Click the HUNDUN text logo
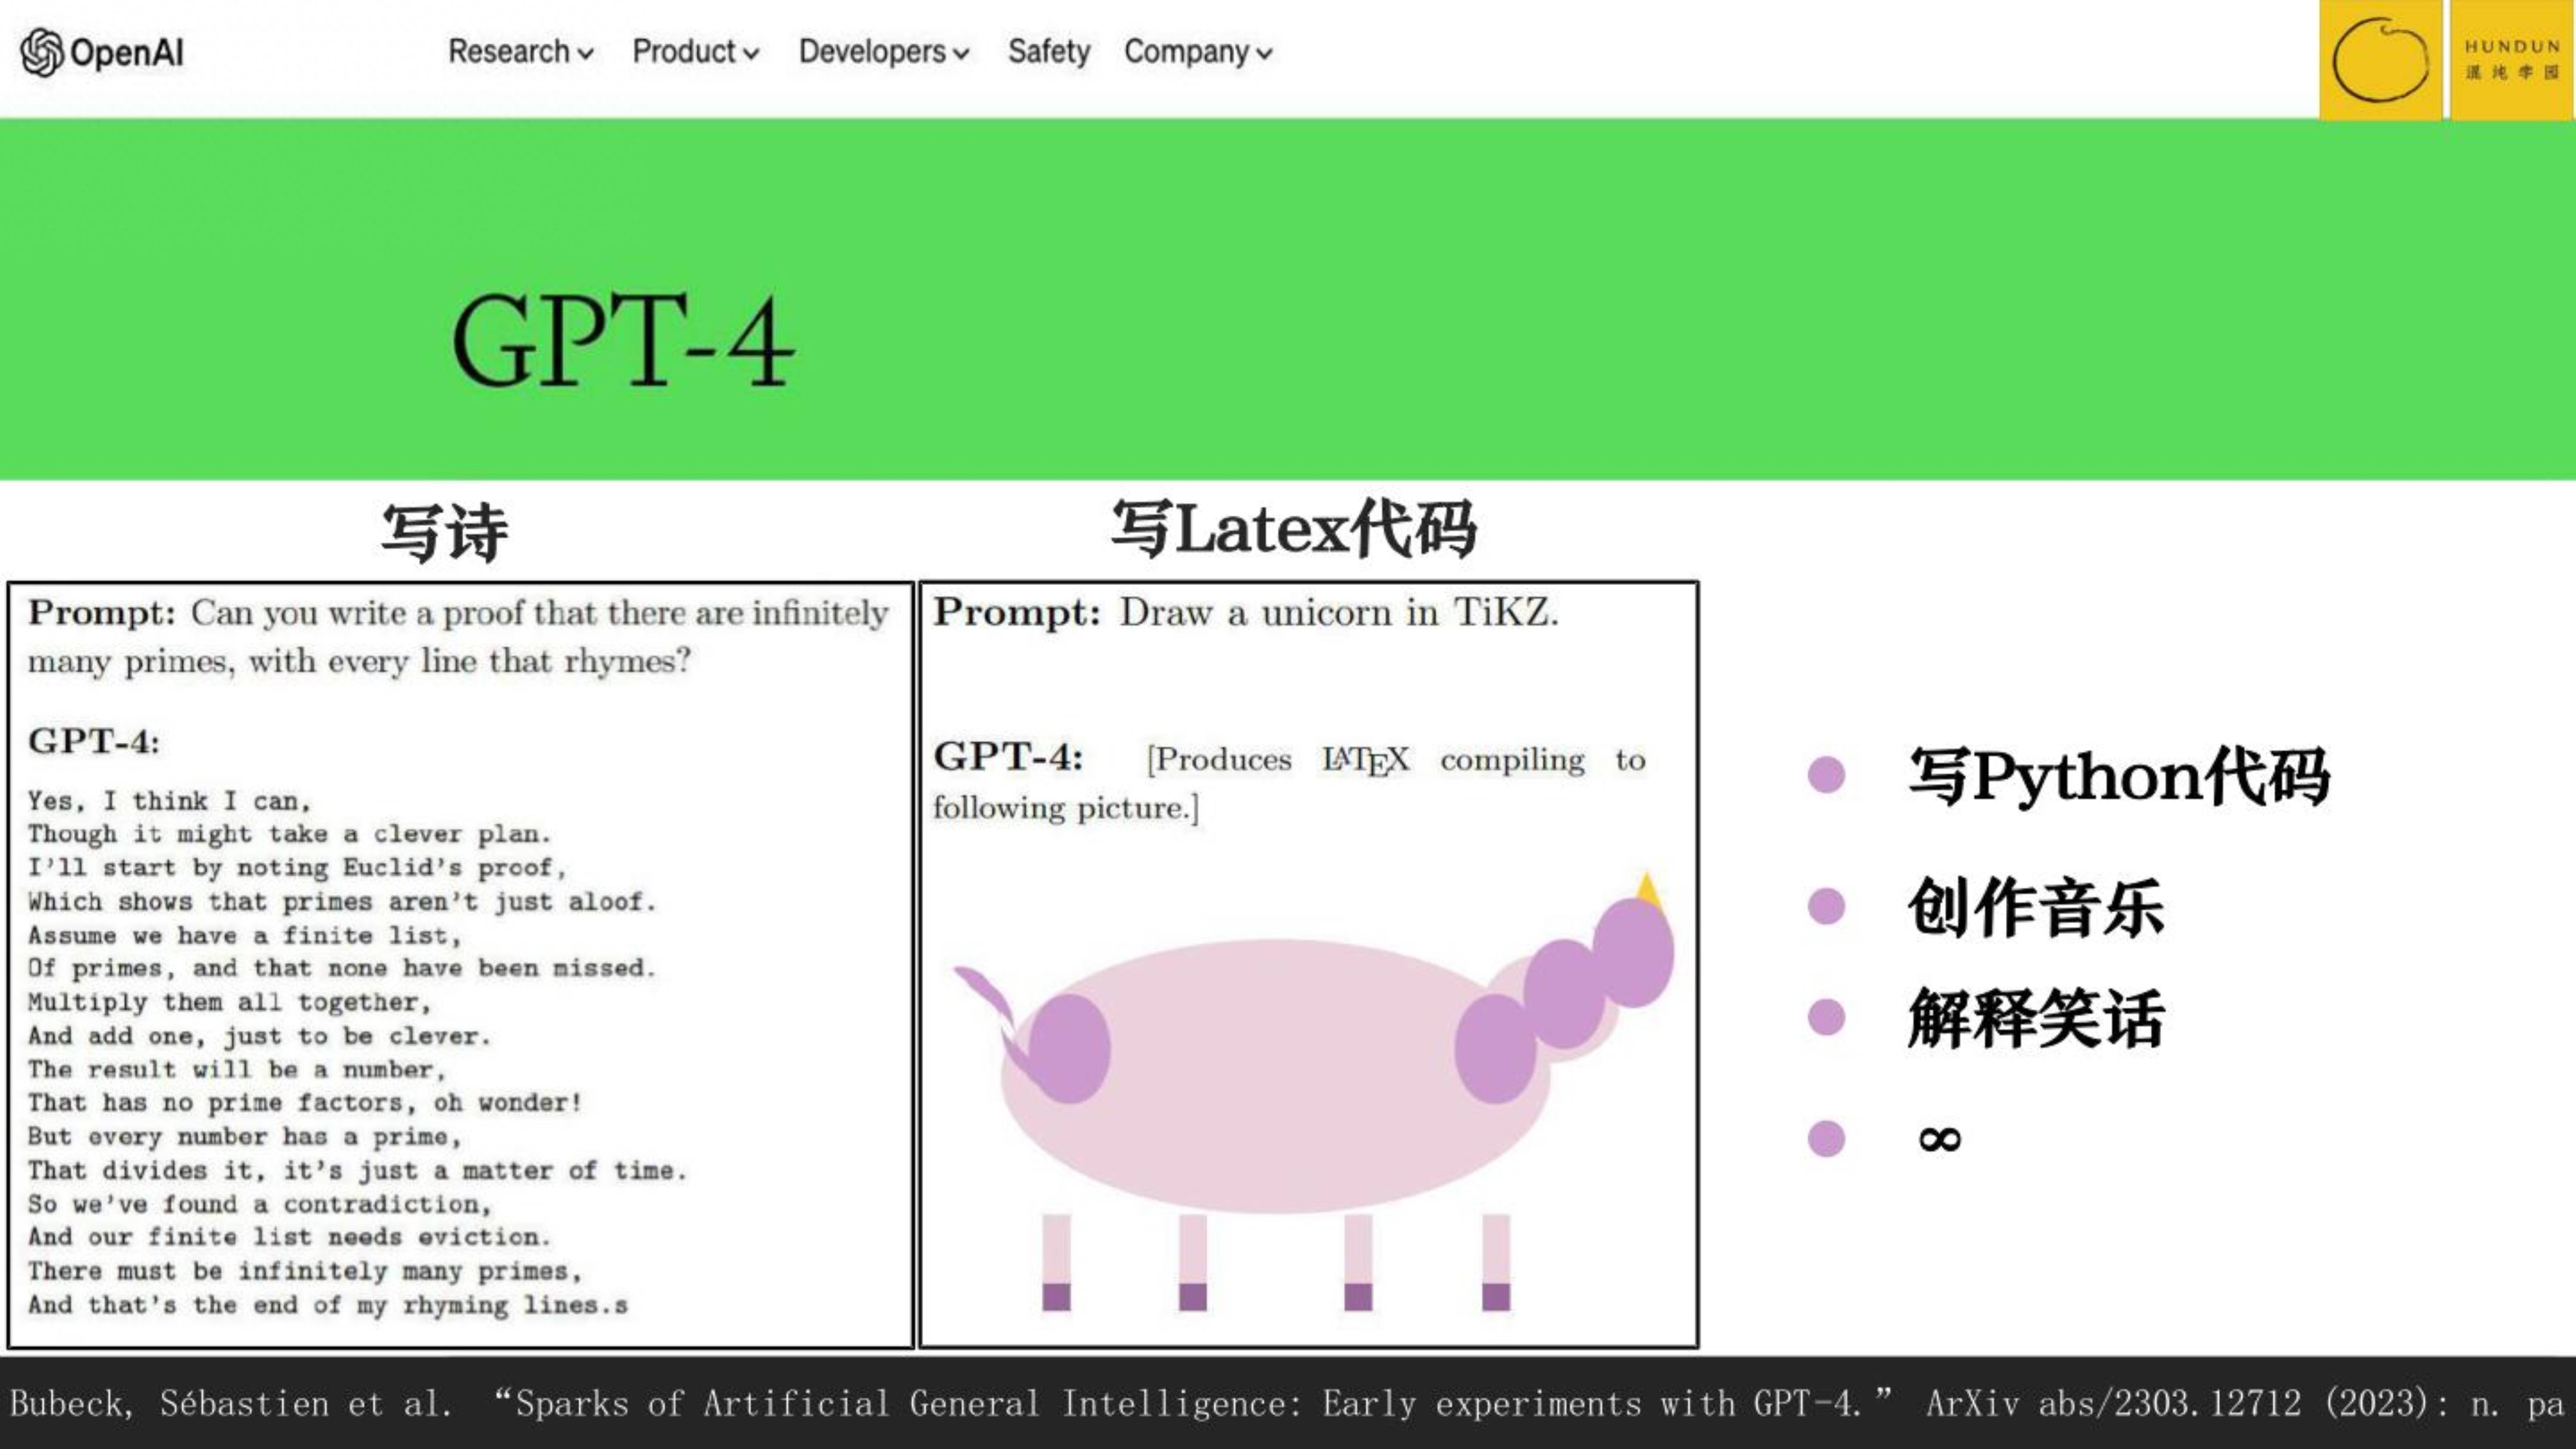This screenshot has width=2576, height=1449. (2512, 60)
